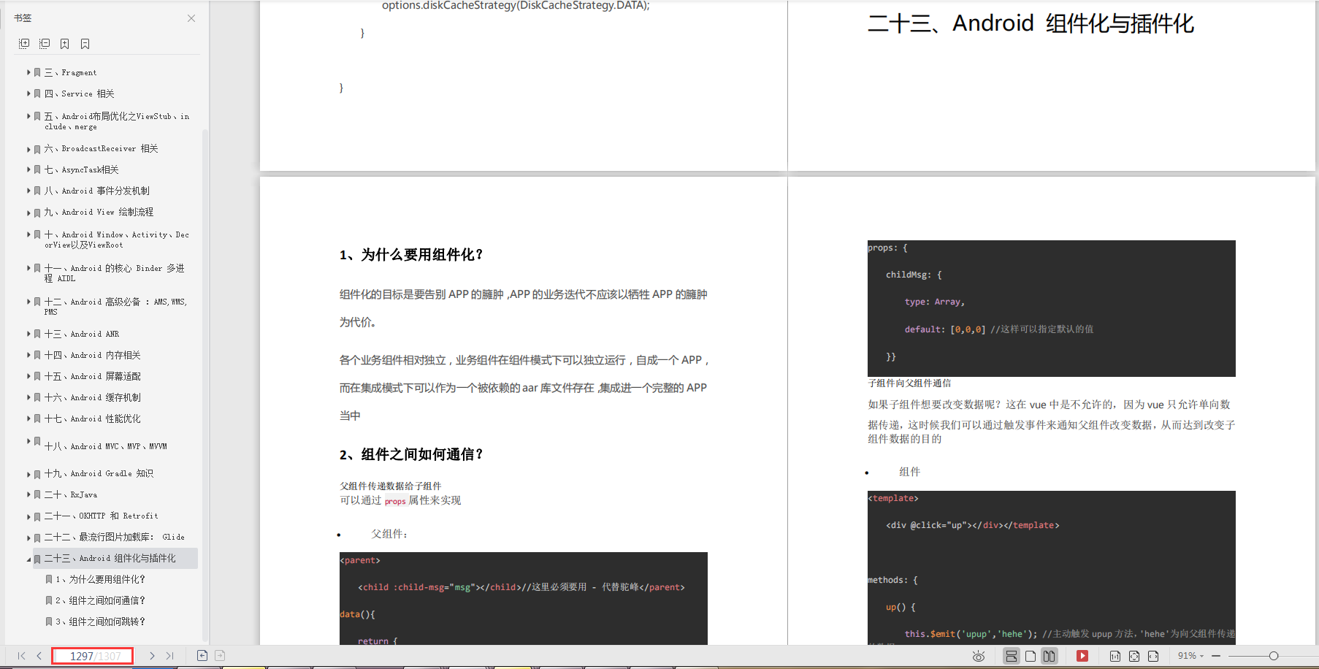Delete the selected bookmark
This screenshot has height=669, width=1319.
click(85, 44)
